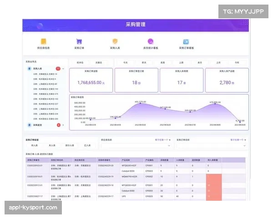Open the 供应商信息 supplier info icon
The width and height of the screenshot is (273, 219).
[44, 42]
